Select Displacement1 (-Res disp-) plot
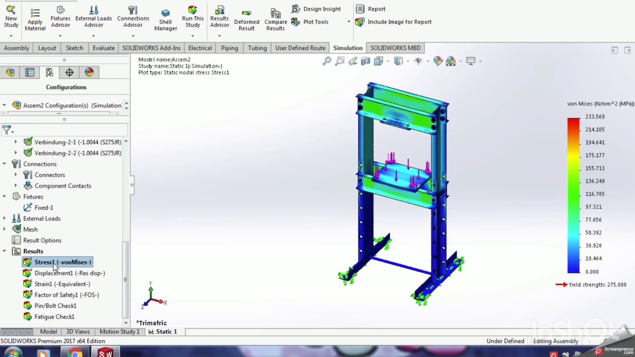Screen dimensions: 635x357 point(64,273)
